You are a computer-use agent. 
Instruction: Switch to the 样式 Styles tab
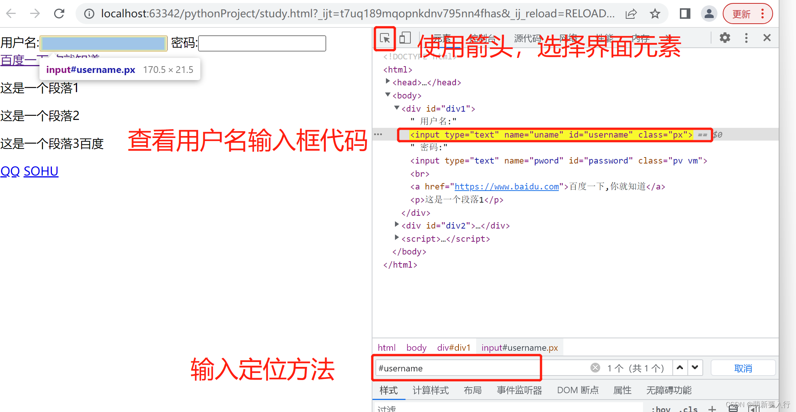pos(389,390)
